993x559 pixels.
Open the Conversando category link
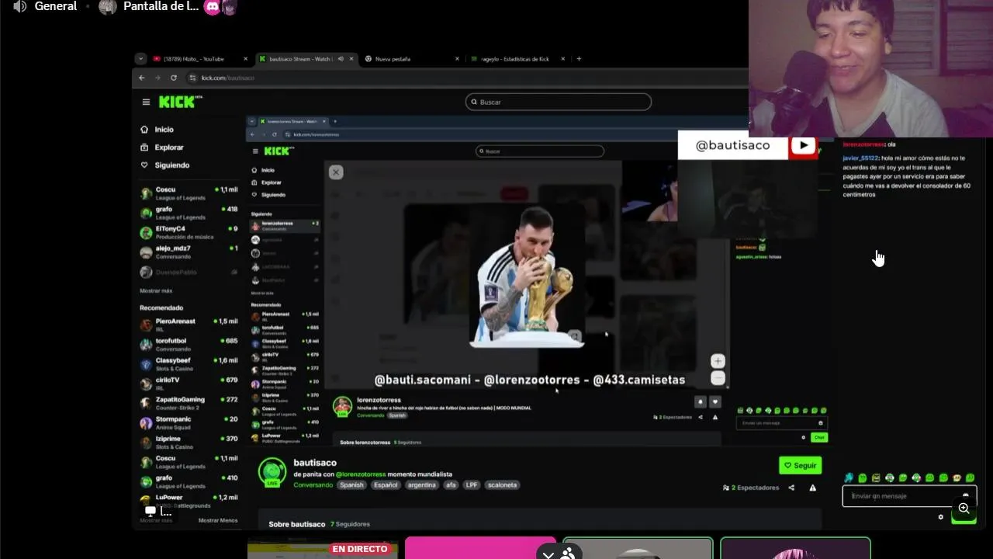[313, 484]
